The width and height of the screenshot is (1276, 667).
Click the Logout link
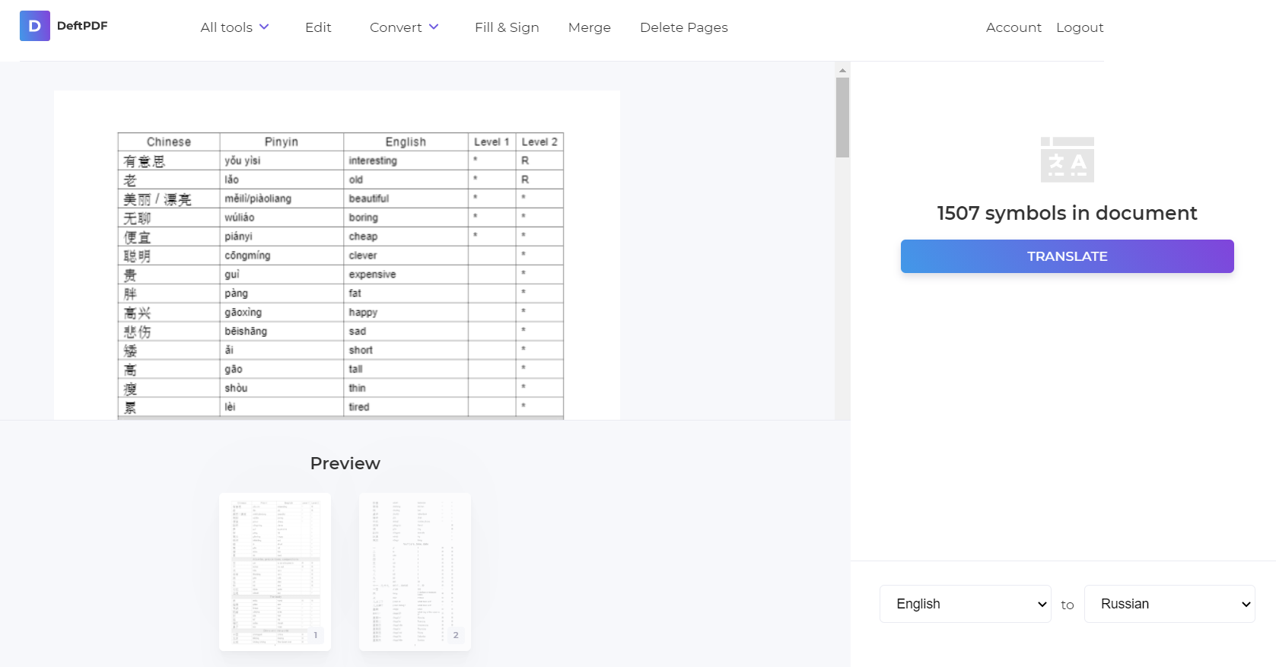1080,27
